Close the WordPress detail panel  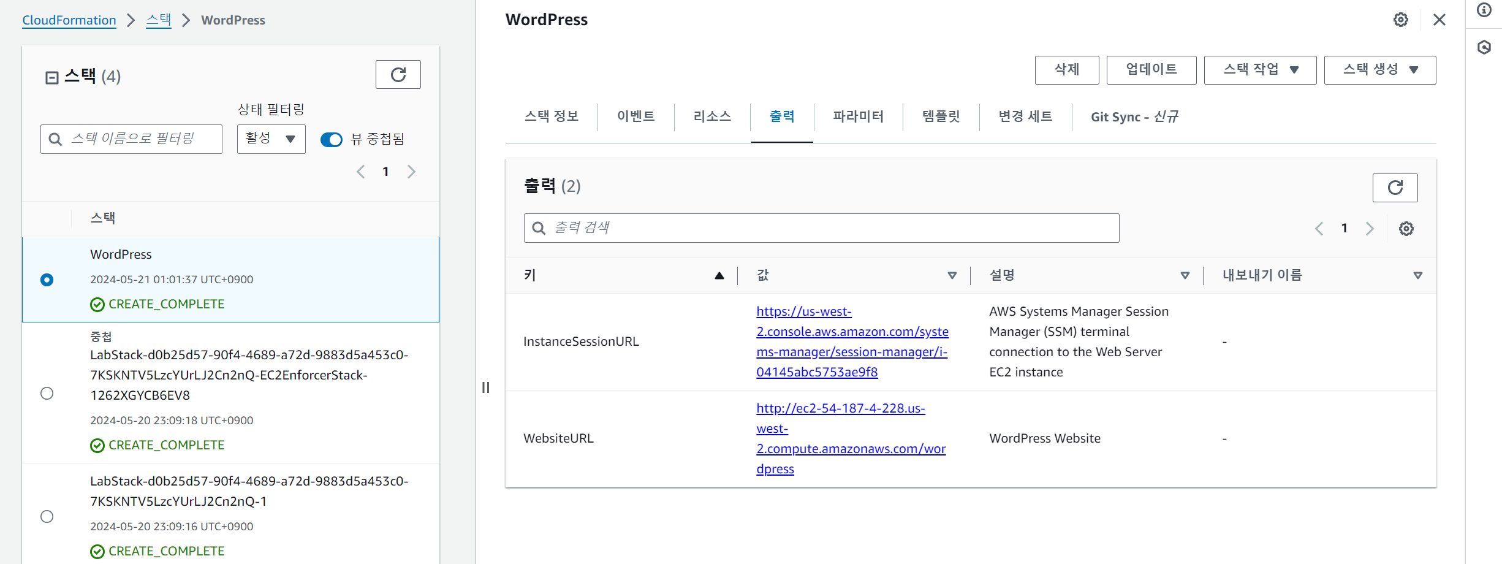[x=1439, y=20]
